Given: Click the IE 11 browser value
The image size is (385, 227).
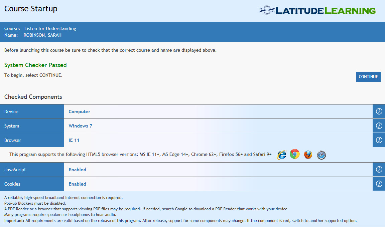Looking at the screenshot, I should (x=74, y=140).
